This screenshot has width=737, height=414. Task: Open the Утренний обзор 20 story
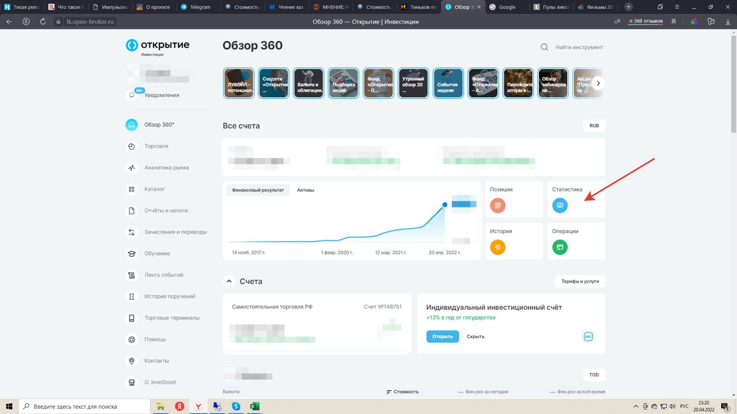[x=413, y=83]
